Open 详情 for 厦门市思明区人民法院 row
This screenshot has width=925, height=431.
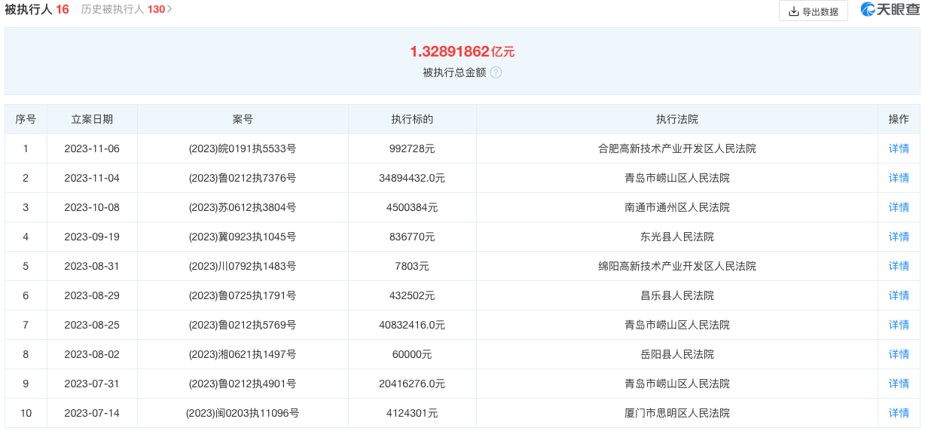pos(899,414)
